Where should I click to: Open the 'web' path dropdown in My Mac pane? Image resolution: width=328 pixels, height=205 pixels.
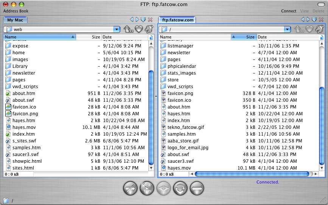click(x=117, y=29)
